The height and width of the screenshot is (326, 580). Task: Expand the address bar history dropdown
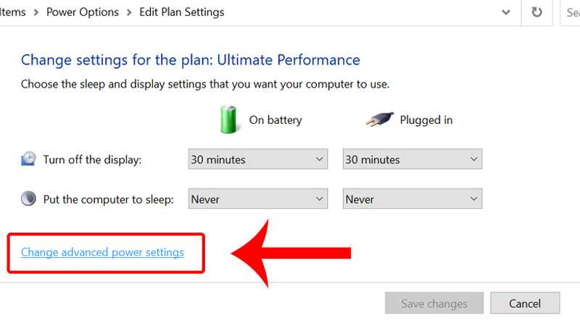click(x=505, y=12)
